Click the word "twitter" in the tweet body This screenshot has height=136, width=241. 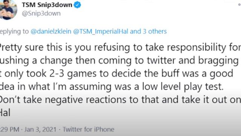161,60
